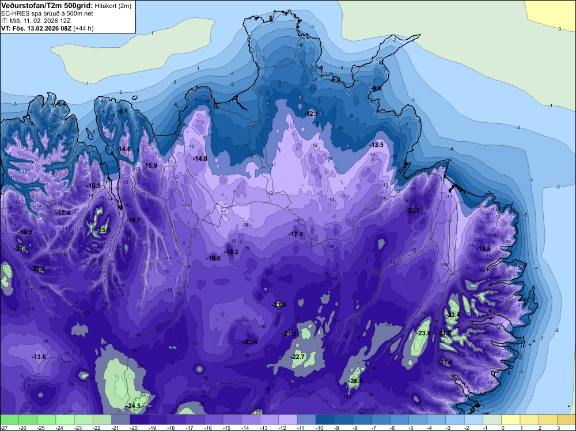Click the bold '-15.9' temperature value
The image size is (576, 431).
(x=150, y=166)
